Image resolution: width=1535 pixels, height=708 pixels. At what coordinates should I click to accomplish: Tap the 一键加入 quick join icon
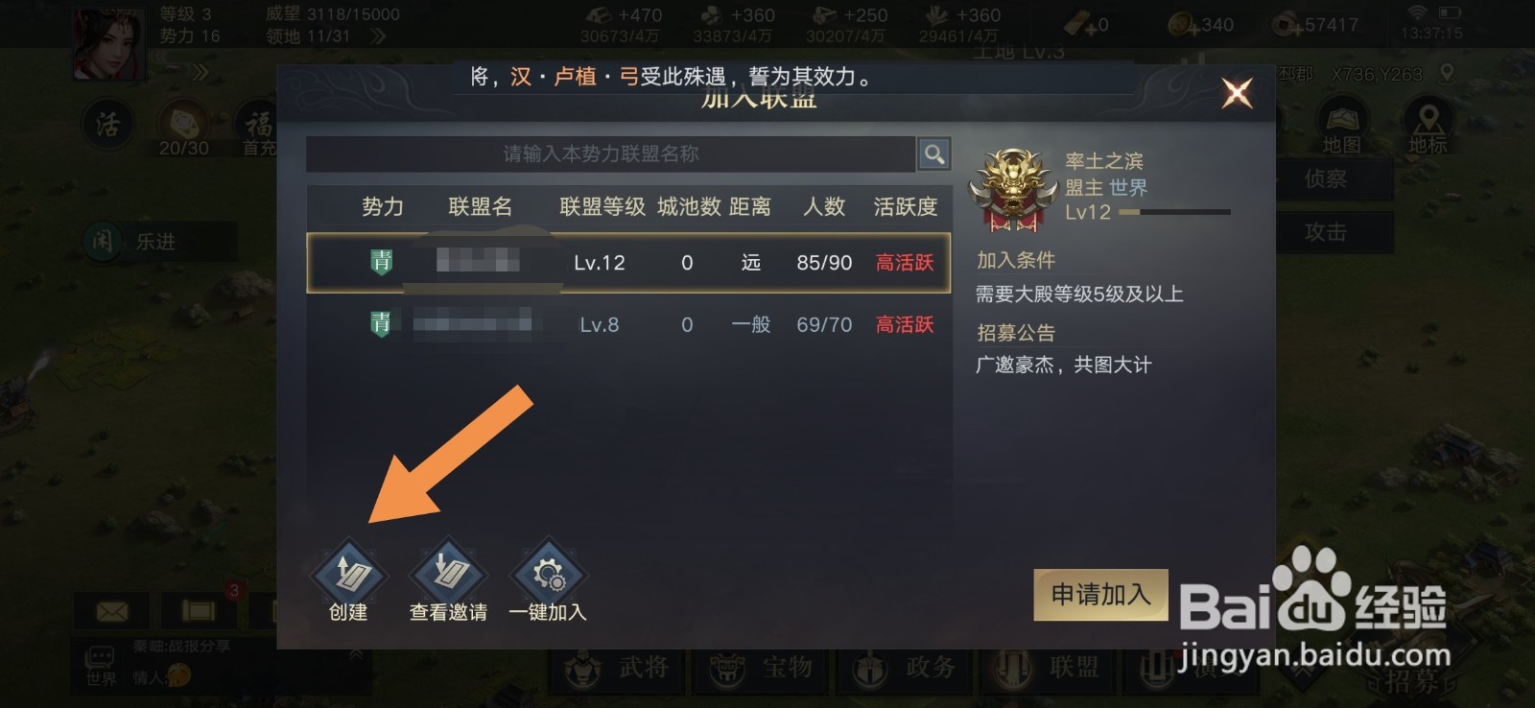[548, 576]
